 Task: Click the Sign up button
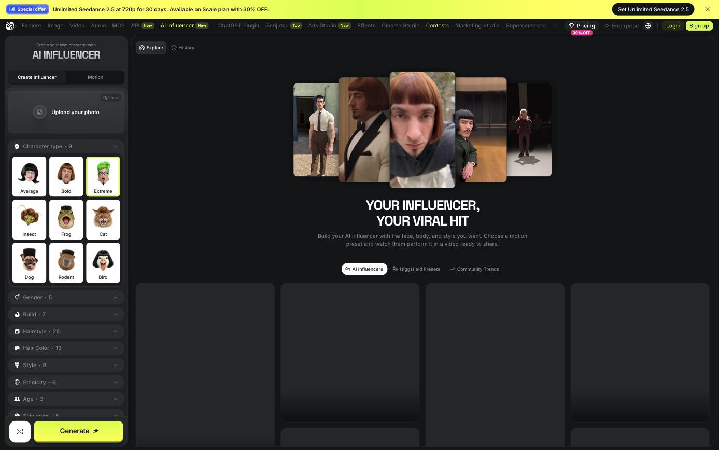click(699, 25)
